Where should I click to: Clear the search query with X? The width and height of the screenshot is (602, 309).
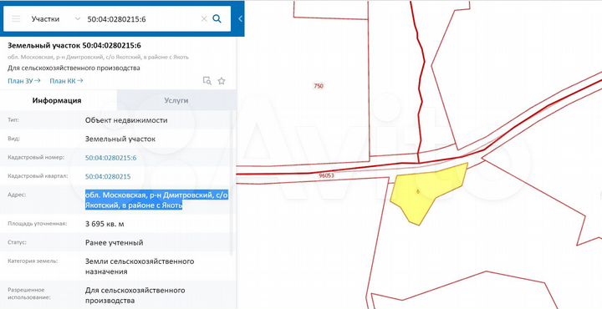(x=204, y=18)
